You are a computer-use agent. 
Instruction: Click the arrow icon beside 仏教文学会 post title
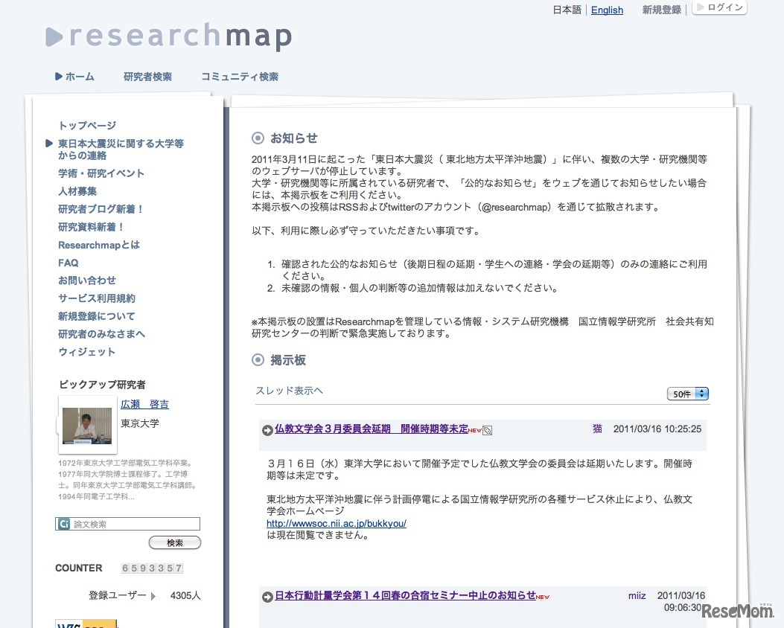tap(267, 430)
